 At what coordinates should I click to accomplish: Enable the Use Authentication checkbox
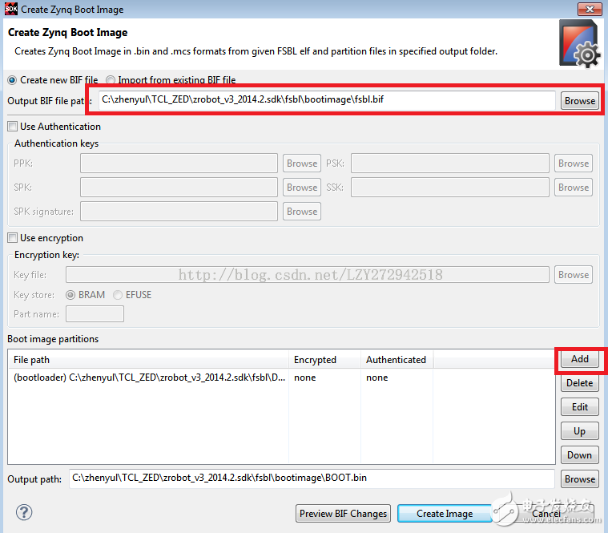tap(12, 127)
